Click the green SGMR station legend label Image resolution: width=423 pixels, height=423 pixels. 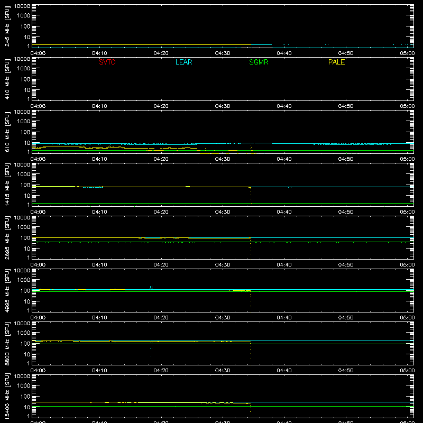(x=259, y=62)
